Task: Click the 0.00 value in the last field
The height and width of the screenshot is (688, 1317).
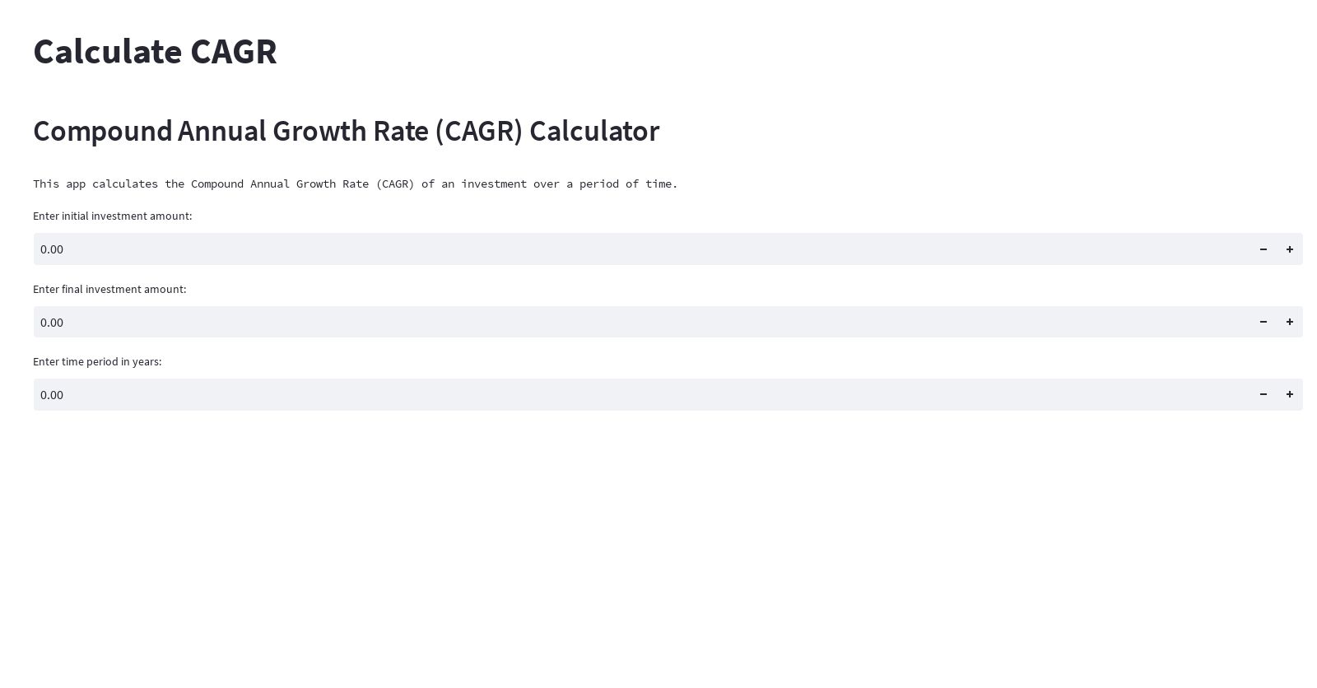Action: [52, 394]
